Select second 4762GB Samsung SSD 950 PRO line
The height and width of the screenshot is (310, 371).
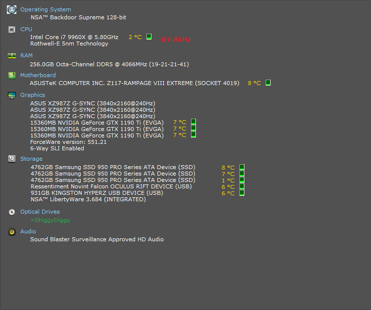click(x=113, y=174)
